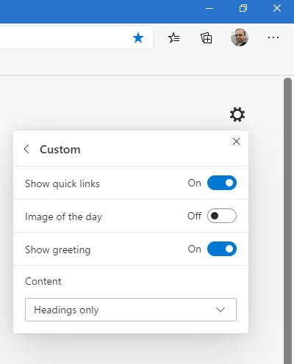This screenshot has height=364, width=294.
Task: Click the vertical page scrollbar
Action: tap(287, 220)
